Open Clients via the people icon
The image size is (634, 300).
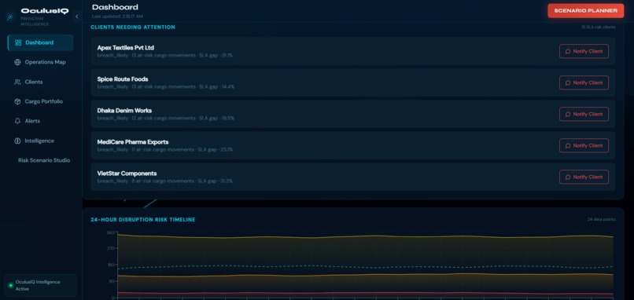[x=17, y=82]
